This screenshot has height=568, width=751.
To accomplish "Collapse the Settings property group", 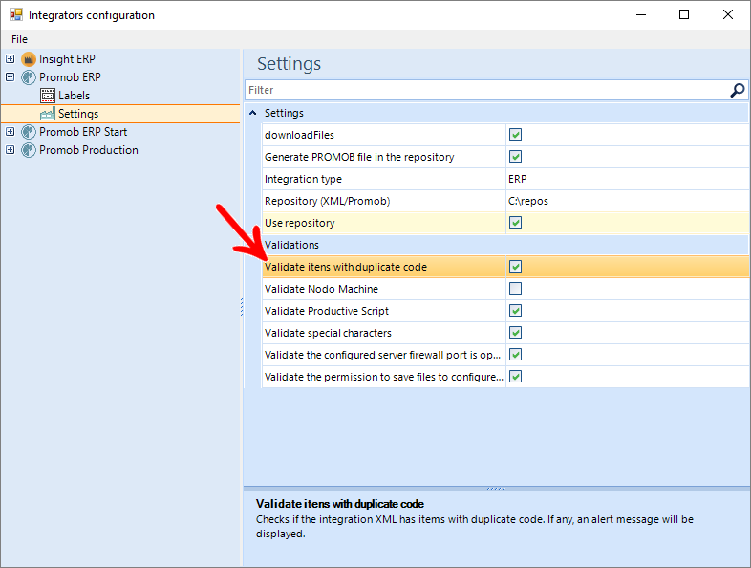I will tap(253, 113).
